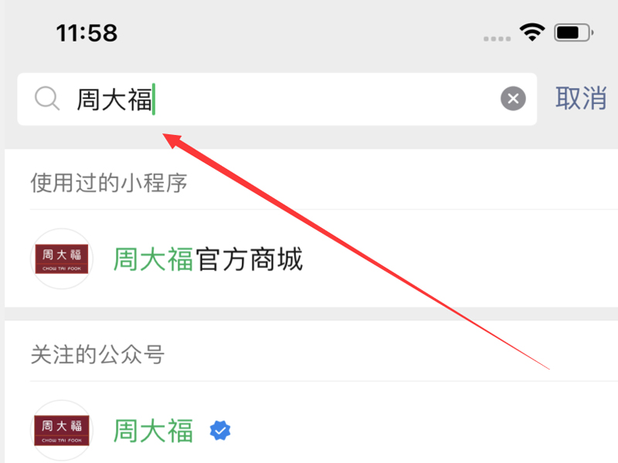The height and width of the screenshot is (463, 618).
Task: Clear the search text with the X button
Action: click(513, 99)
